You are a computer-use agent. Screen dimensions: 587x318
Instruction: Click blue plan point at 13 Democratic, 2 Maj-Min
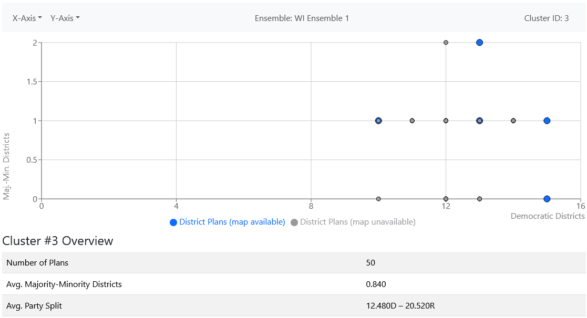pos(479,43)
